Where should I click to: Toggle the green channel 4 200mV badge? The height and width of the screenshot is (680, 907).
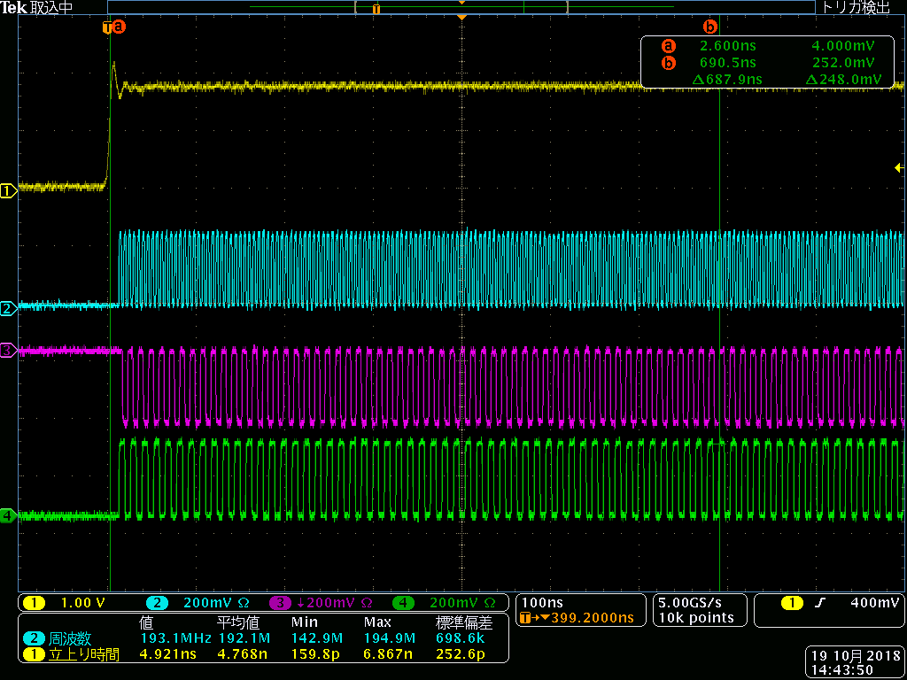[x=448, y=603]
